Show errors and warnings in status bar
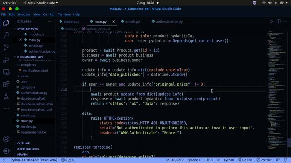The height and width of the screenshot is (163, 291). [68, 160]
